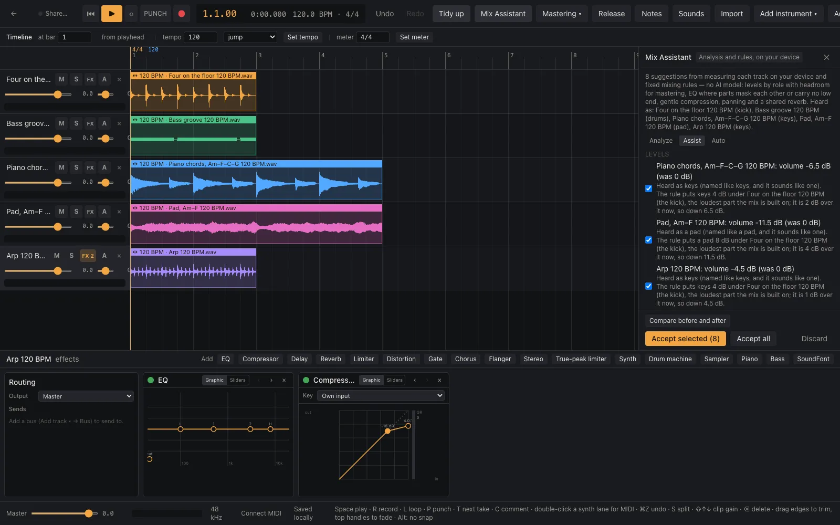Move EQ effect right with its chevron
This screenshot has height=525, width=840.
(271, 380)
